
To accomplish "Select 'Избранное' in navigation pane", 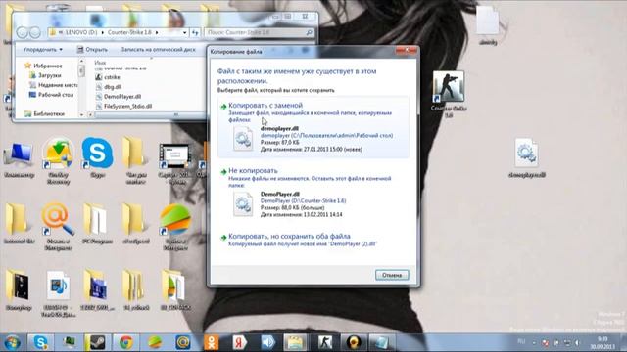I will point(43,66).
